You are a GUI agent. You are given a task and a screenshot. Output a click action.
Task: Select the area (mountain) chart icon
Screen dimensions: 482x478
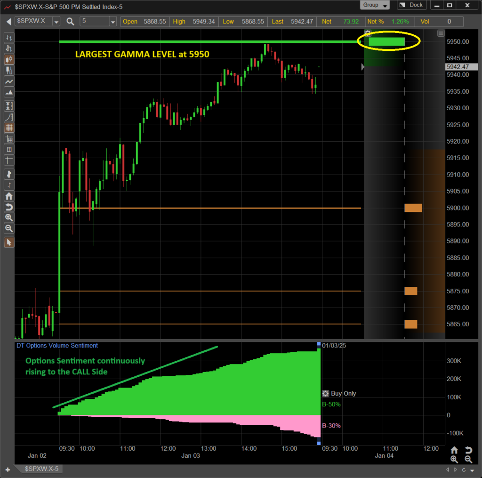coord(9,92)
